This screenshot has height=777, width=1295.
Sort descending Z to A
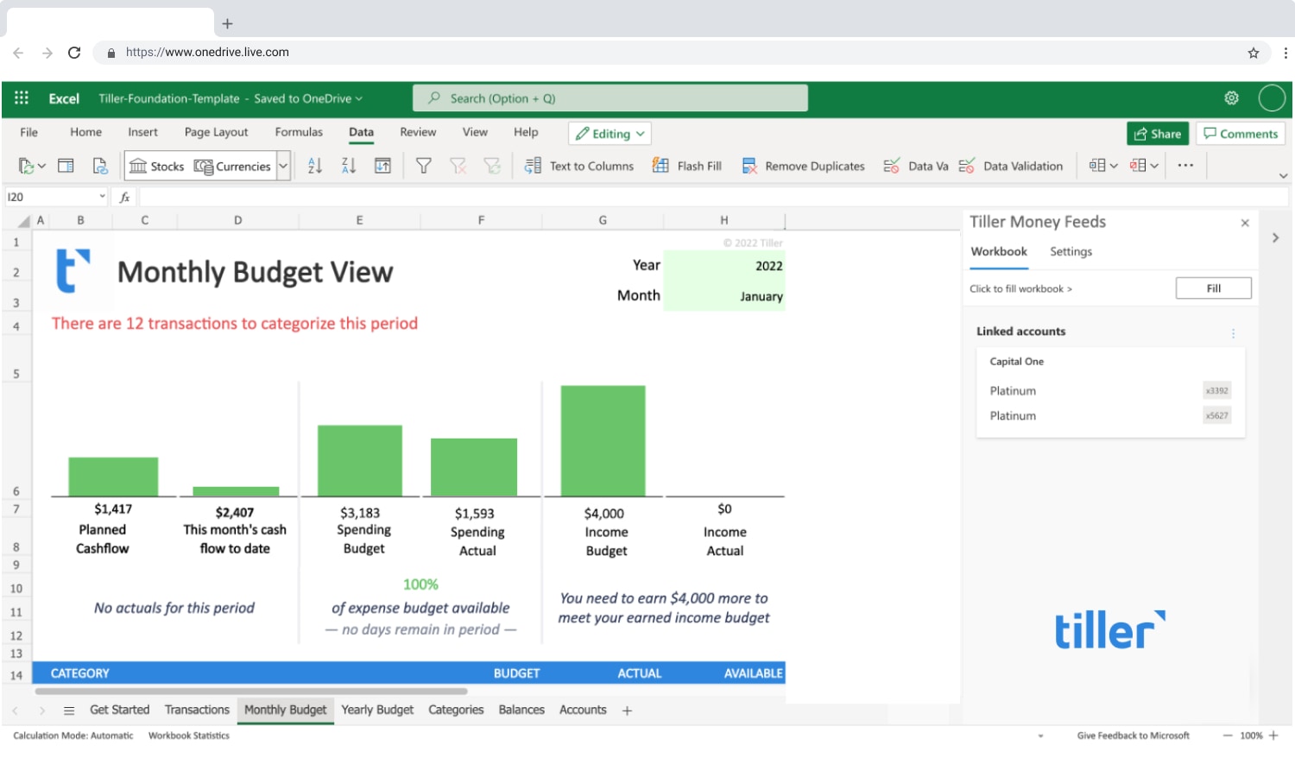pos(349,166)
